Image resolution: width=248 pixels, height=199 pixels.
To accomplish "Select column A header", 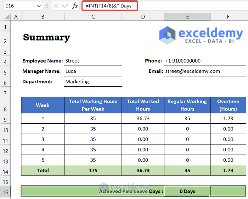I will coord(16,17).
